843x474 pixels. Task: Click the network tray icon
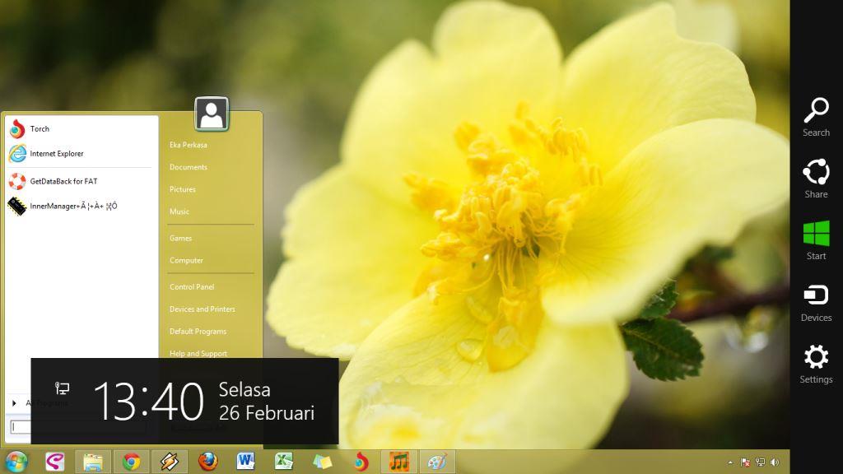[760, 462]
